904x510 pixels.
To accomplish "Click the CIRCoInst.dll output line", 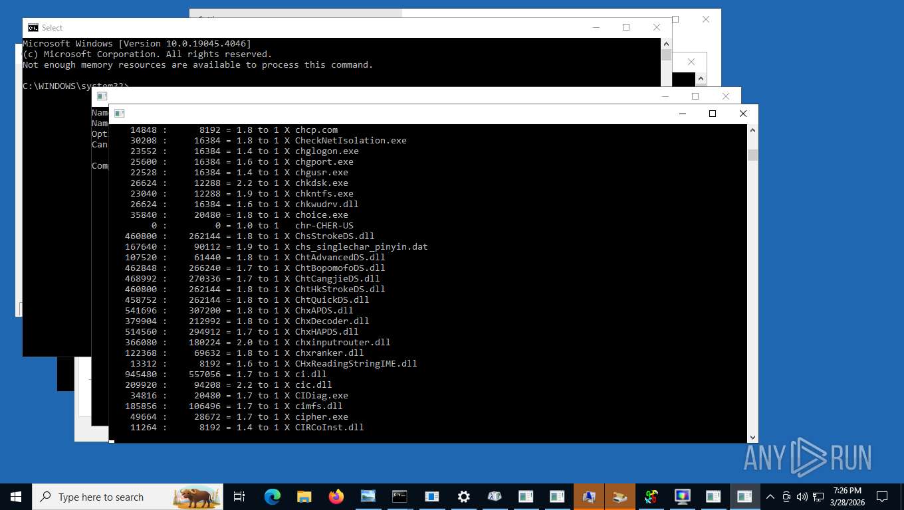I will [x=247, y=427].
